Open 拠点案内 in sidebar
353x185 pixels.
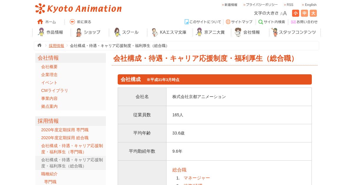(49, 106)
